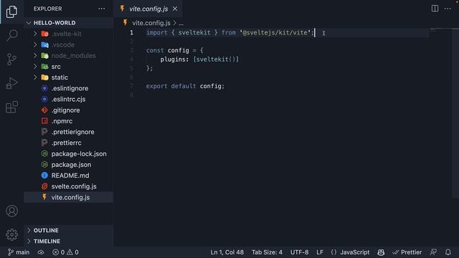
Task: Click the svelte.config.js file icon
Action: click(x=44, y=186)
